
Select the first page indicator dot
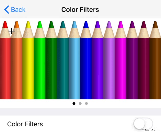(74, 104)
